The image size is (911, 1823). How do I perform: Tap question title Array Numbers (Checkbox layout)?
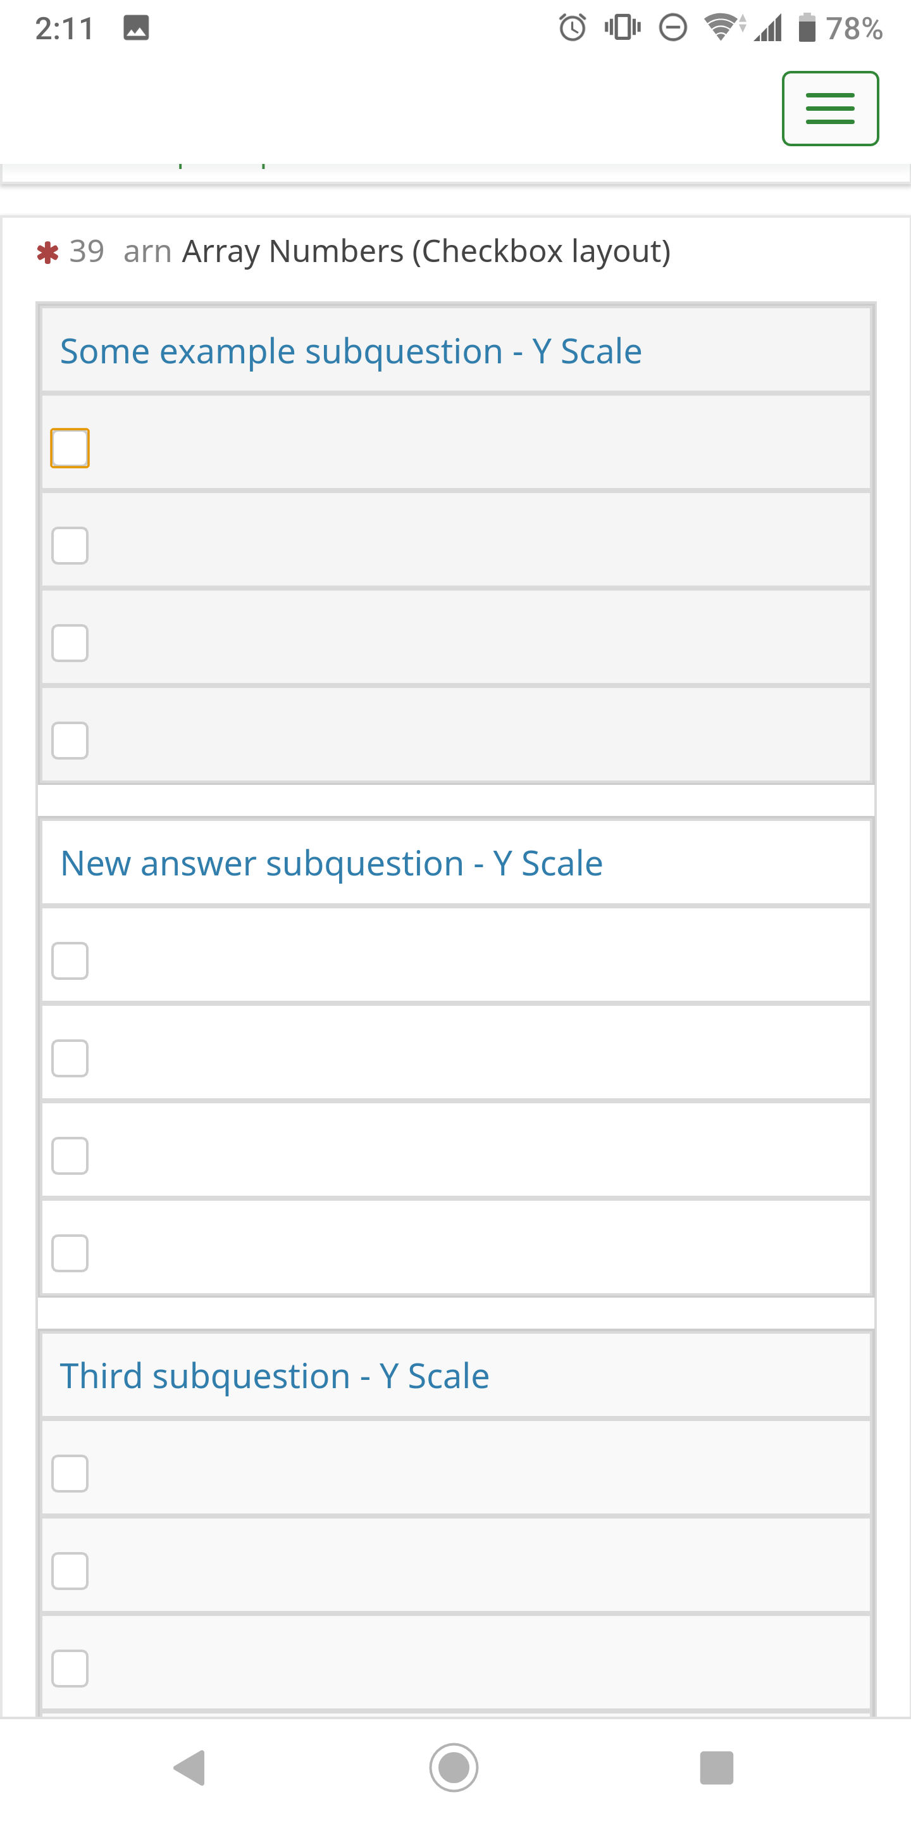[x=426, y=251]
